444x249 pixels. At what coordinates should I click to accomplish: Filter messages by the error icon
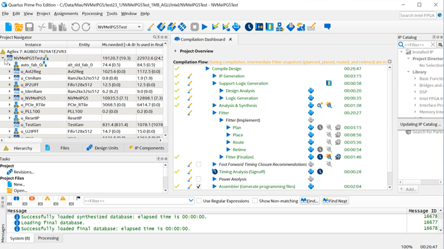tap(32, 198)
